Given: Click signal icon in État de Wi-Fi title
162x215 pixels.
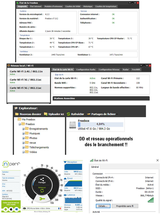Looking at the screenshot, I should 92,160.
